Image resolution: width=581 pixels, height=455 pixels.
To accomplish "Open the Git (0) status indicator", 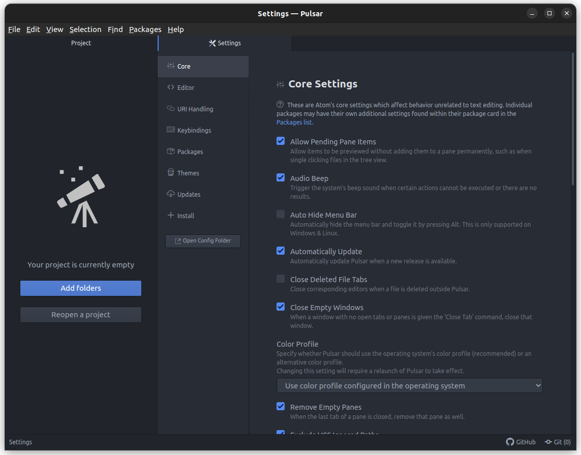I will pos(558,442).
